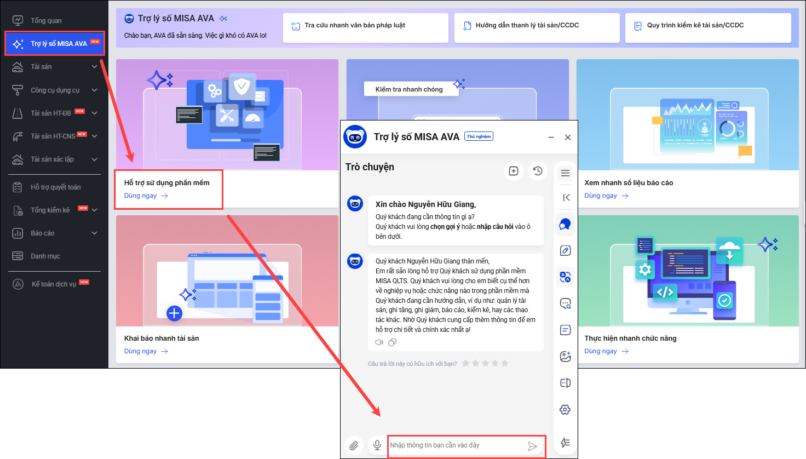Click Dùng ngay under Xem nhanh số liệu báo cáo
Screen dimensions: 806x459
point(606,196)
